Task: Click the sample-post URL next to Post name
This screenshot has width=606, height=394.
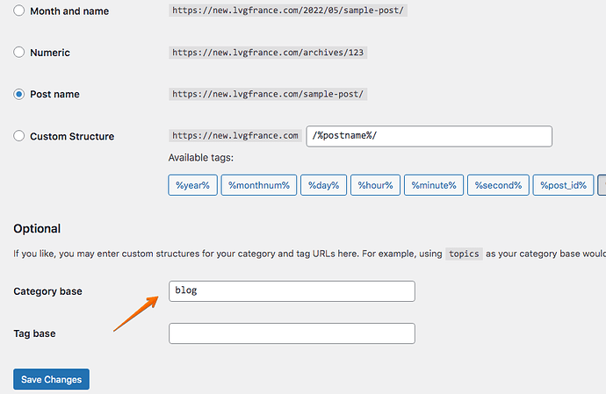Action: point(268,94)
